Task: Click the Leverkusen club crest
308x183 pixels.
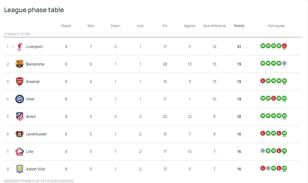Action: 19,134
